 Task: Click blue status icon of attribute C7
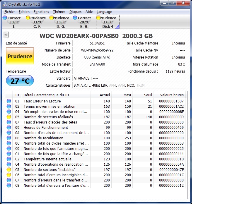pyautogui.click(x=9, y=180)
